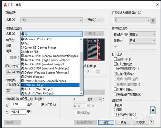
Task: Open quality 常规 dropdown
Action: (x=143, y=41)
